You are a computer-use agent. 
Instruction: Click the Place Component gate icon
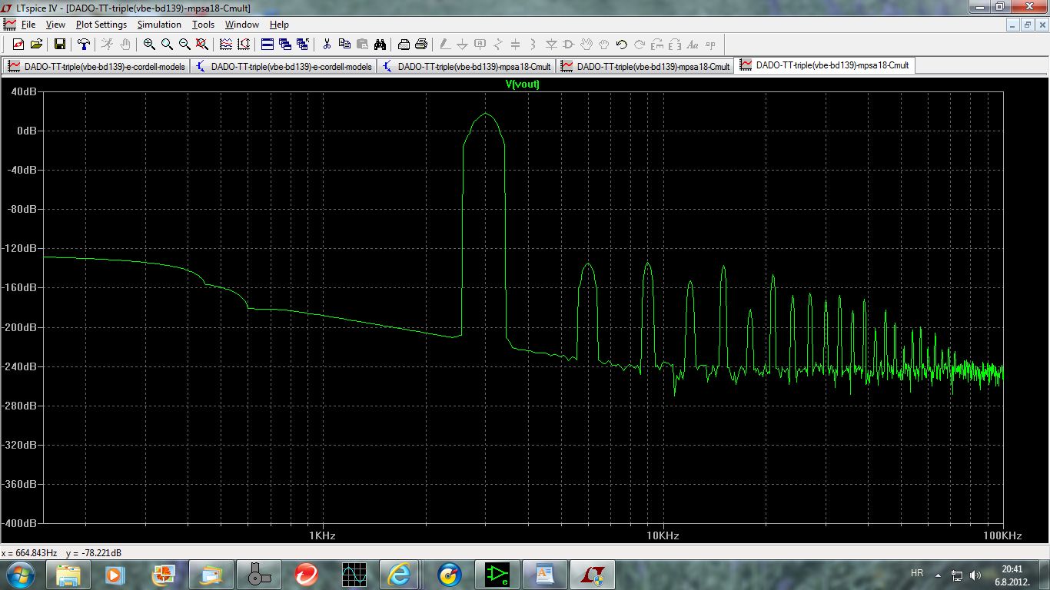(x=569, y=45)
